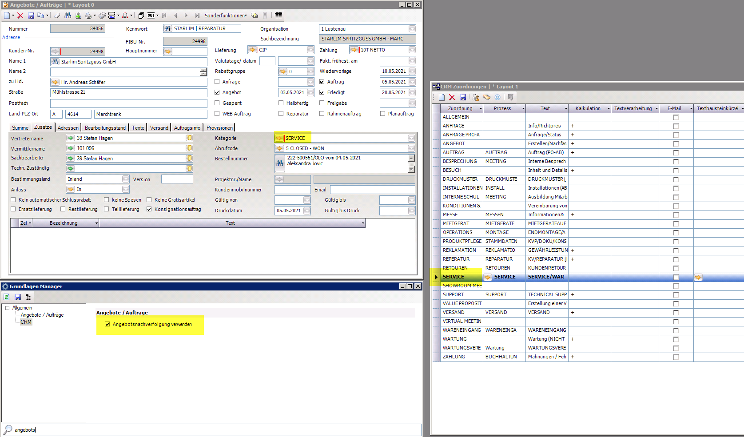Screen dimensions: 744x437
Task: Click the SQL icon in the toolbar
Action: click(151, 16)
